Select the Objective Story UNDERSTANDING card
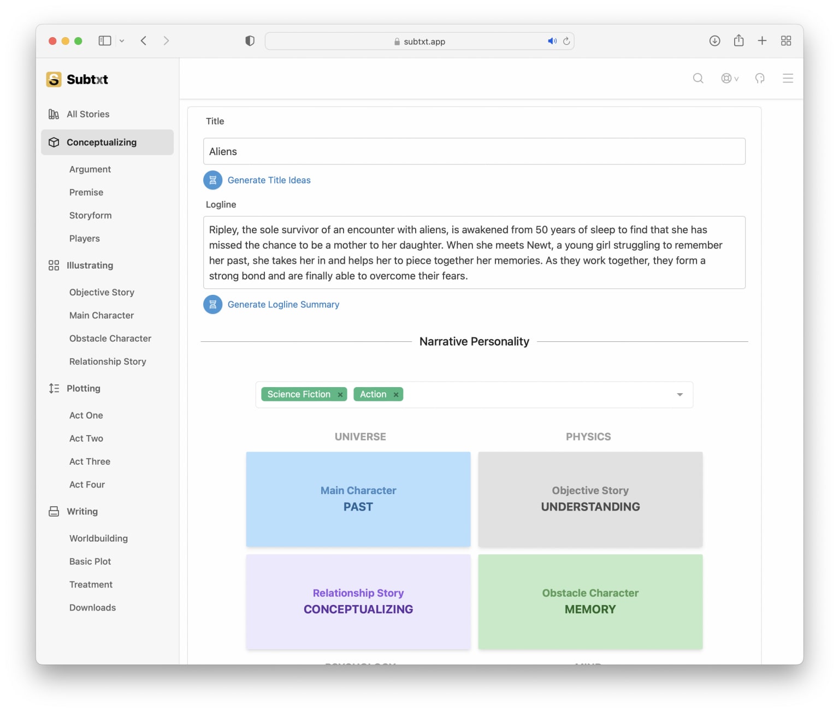The width and height of the screenshot is (839, 712). [x=590, y=499]
